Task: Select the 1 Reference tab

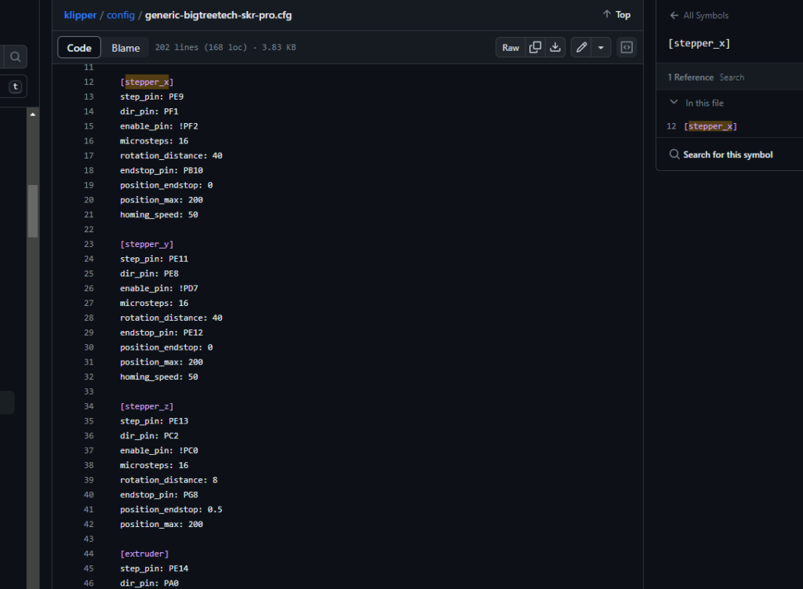Action: coord(690,78)
